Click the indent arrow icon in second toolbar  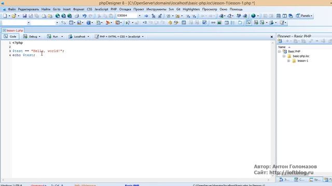pos(145,23)
